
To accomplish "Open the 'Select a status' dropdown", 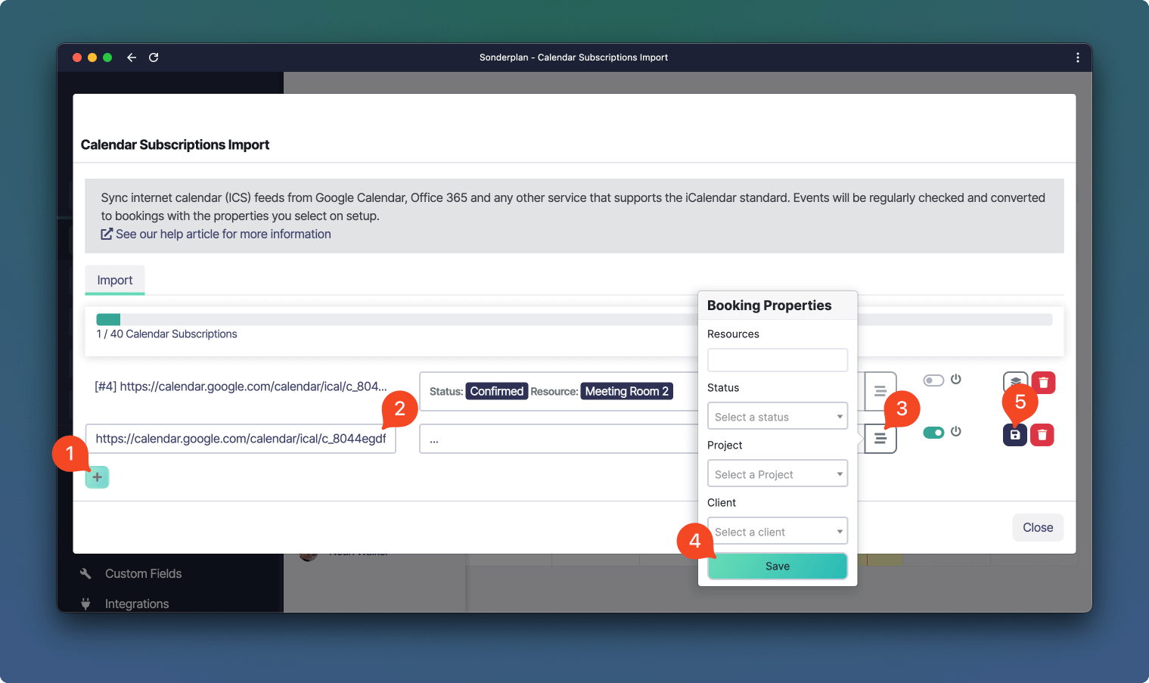I will click(778, 416).
